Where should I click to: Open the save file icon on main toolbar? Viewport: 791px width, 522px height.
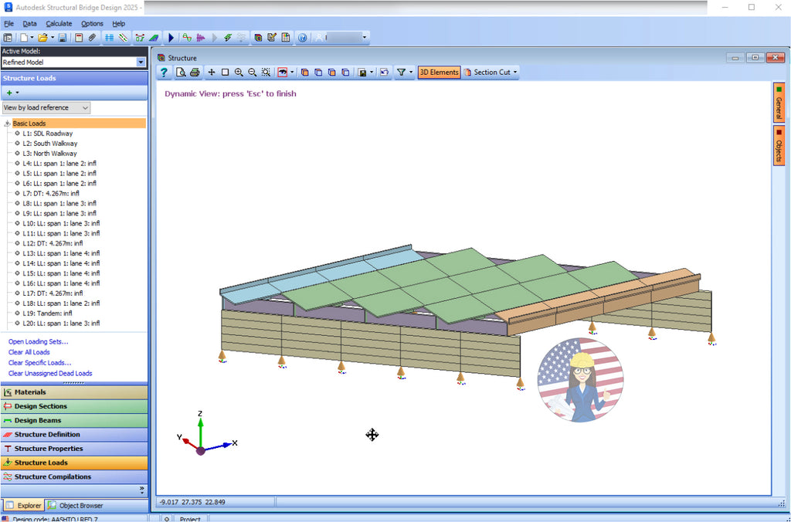point(63,36)
